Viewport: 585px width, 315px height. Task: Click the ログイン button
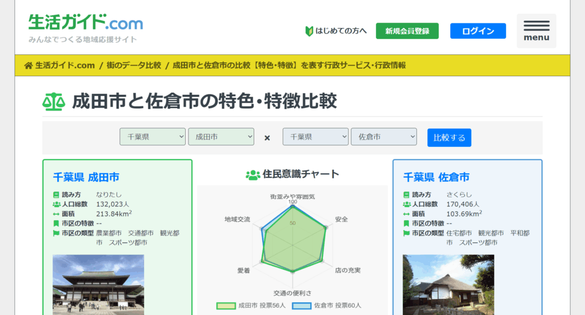[478, 31]
